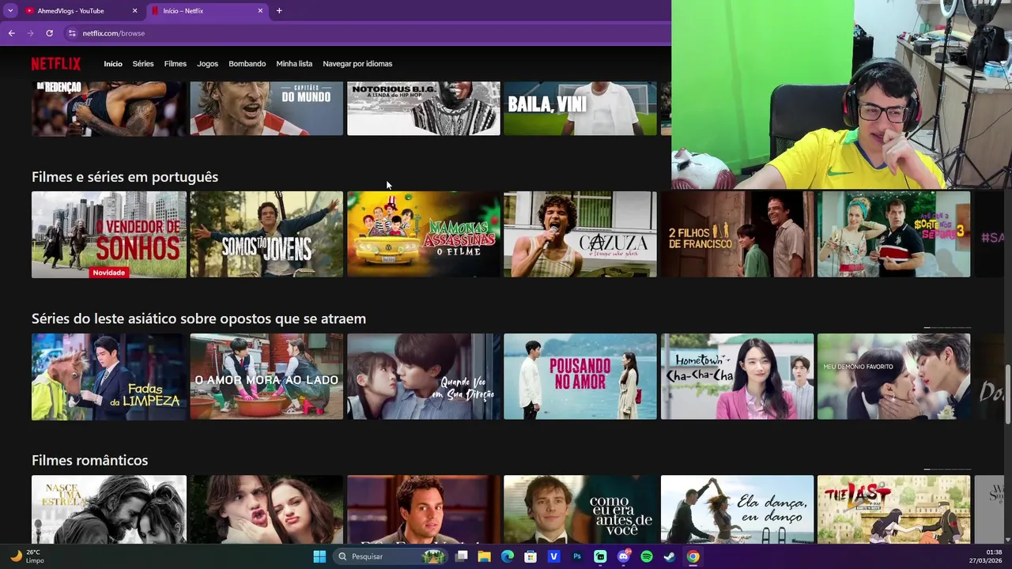The image size is (1012, 569).
Task: Click the Chrome icon on the taskbar
Action: (x=693, y=556)
